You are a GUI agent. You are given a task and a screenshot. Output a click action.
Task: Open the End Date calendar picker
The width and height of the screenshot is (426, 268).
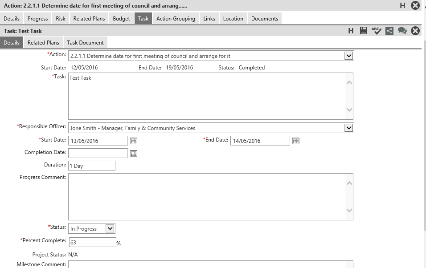296,141
